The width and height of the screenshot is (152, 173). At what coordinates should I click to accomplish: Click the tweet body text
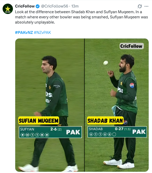coord(81,17)
